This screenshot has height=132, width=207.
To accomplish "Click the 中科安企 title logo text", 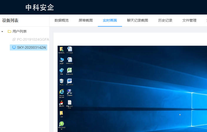I will point(40,7).
